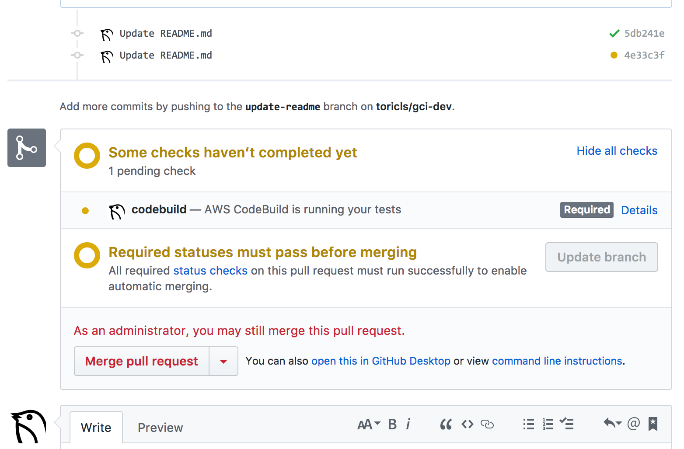Insert code using the angle-brackets icon
The width and height of the screenshot is (684, 449).
(467, 424)
